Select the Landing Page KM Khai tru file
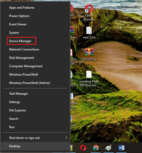The image size is (142, 153). click(x=89, y=79)
